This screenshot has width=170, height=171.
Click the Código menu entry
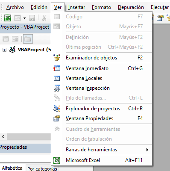[x=102, y=17]
